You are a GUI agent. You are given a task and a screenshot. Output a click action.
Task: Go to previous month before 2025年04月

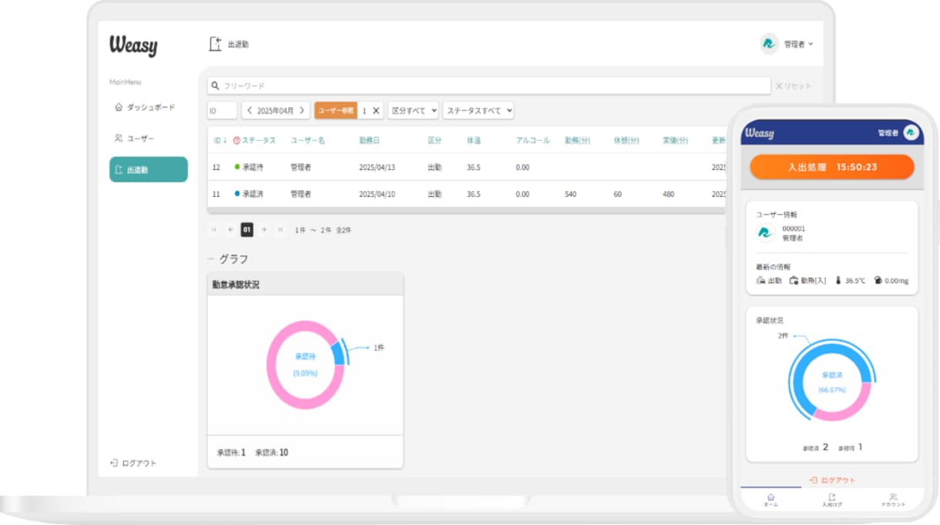click(250, 110)
